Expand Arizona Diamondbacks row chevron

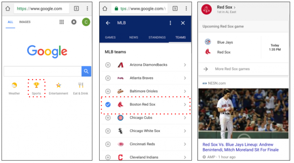point(185,65)
